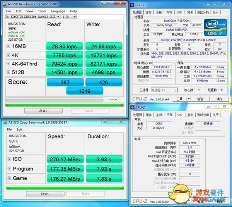Open the Language menu in AS SSD Benchmark
Viewport: 232px width, 207px height.
click(58, 11)
